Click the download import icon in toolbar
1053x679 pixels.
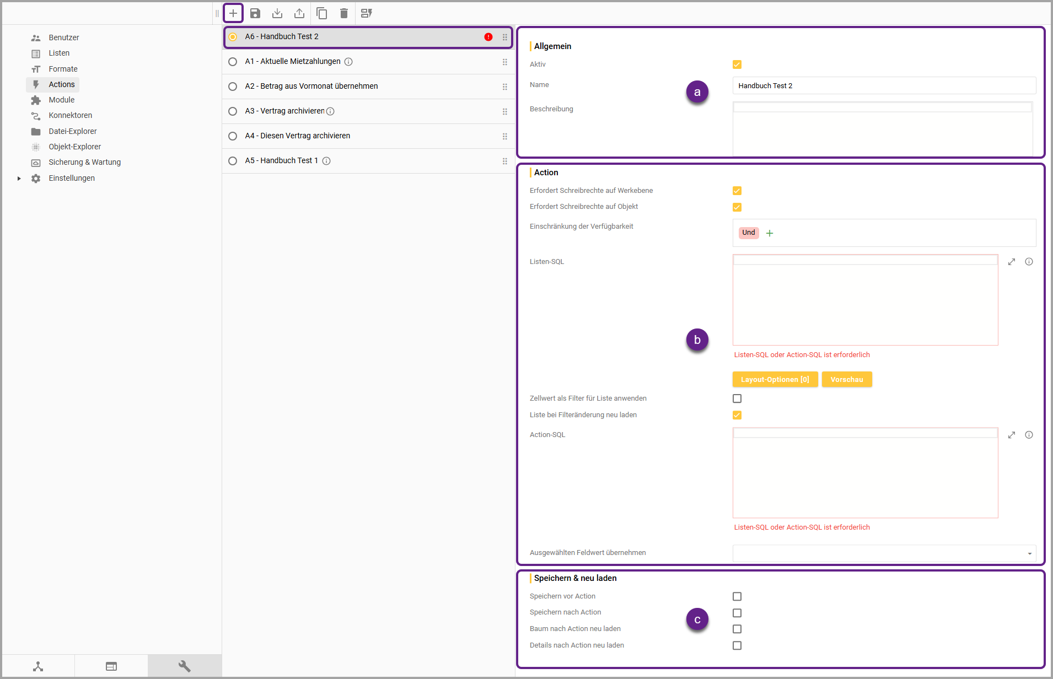[277, 13]
